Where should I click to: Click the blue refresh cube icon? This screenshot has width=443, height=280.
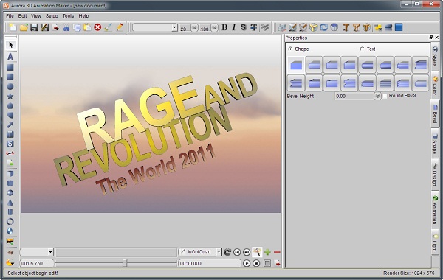[x=324, y=27]
